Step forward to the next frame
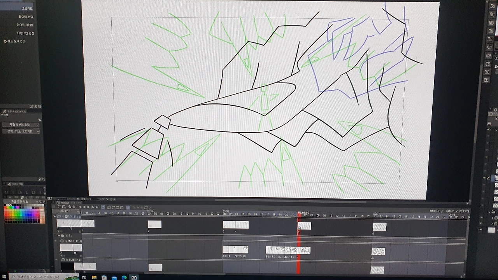 (x=93, y=207)
